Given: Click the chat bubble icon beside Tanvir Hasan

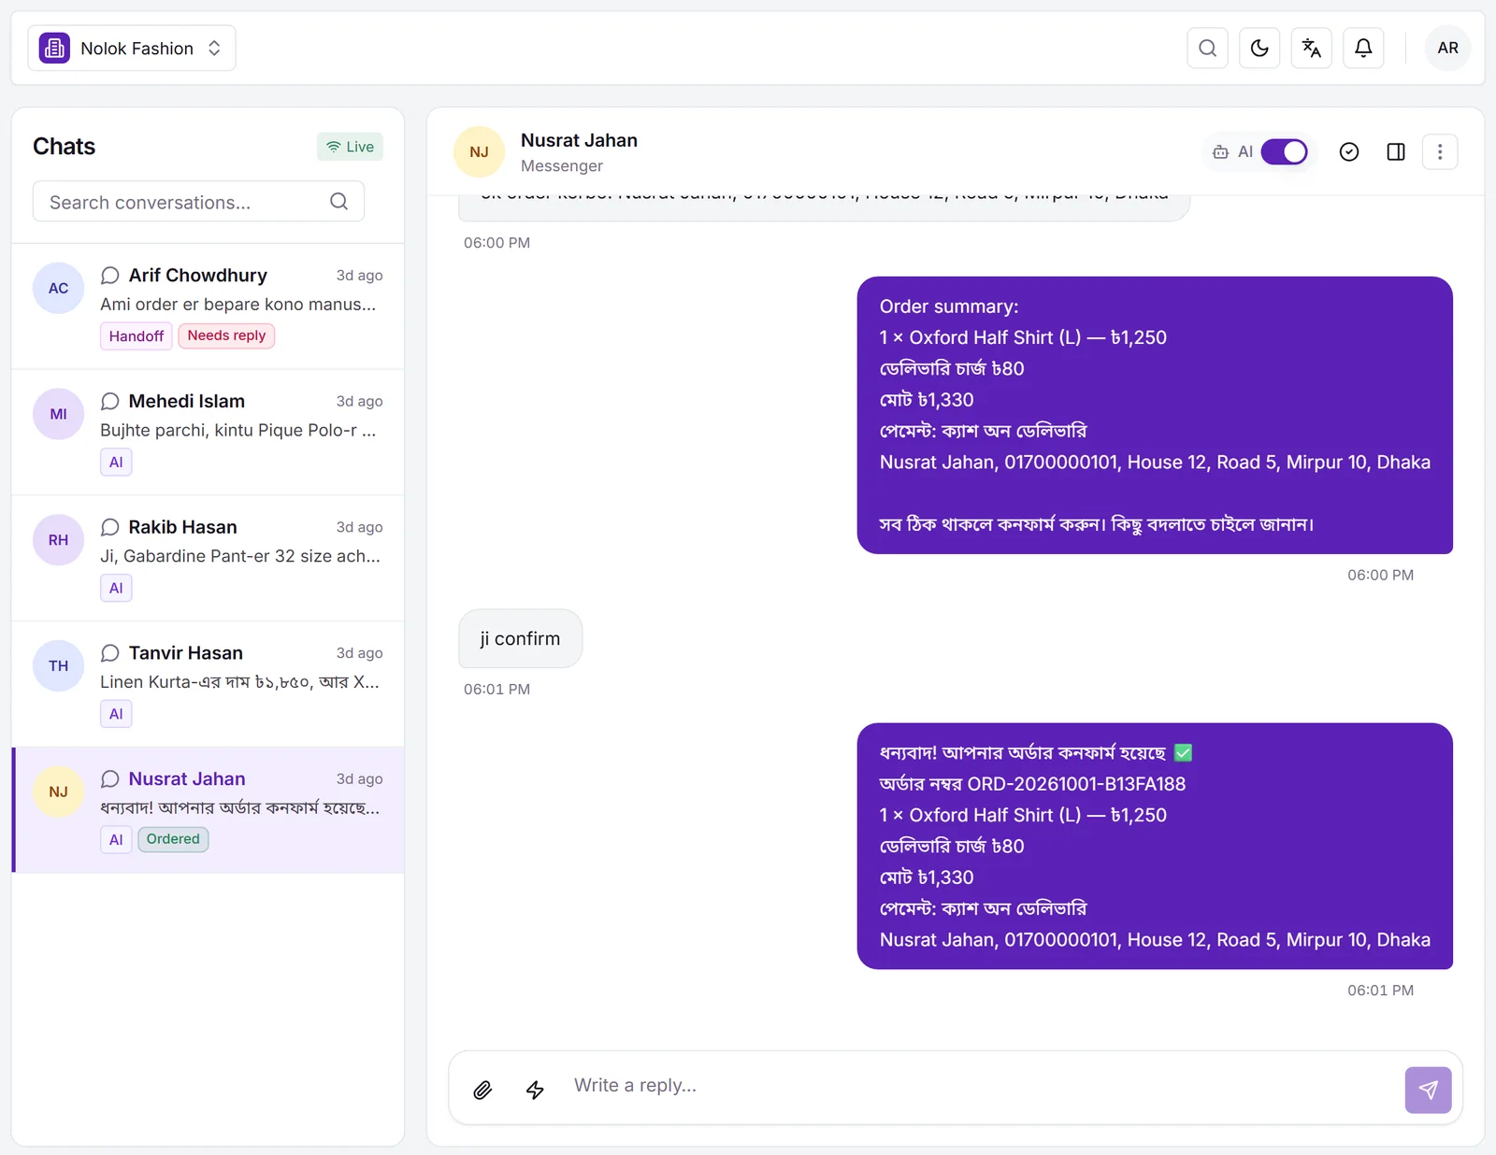Looking at the screenshot, I should click(x=109, y=652).
